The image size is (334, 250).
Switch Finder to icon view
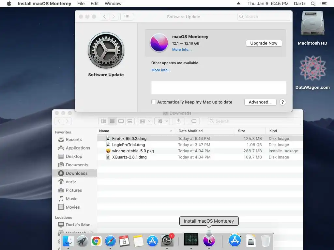tap(103, 121)
